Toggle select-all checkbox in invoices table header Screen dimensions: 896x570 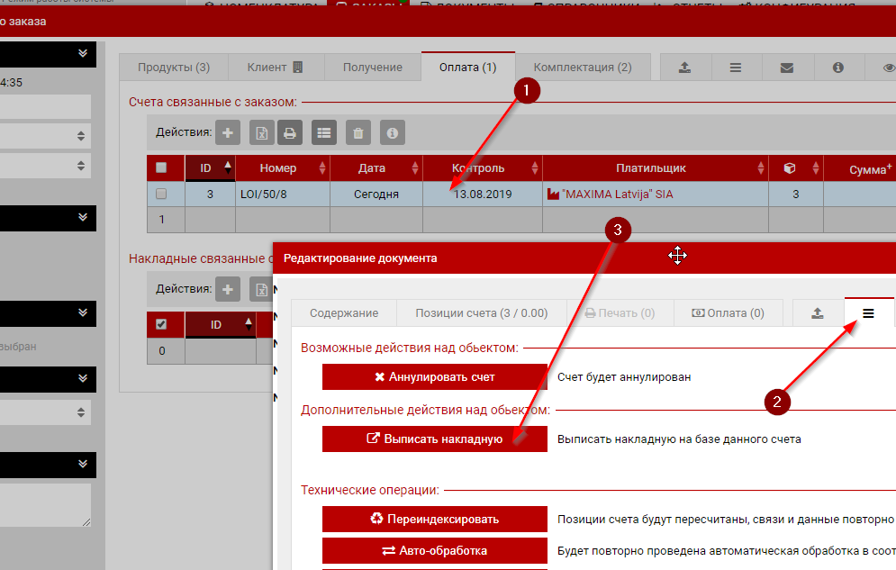(161, 167)
